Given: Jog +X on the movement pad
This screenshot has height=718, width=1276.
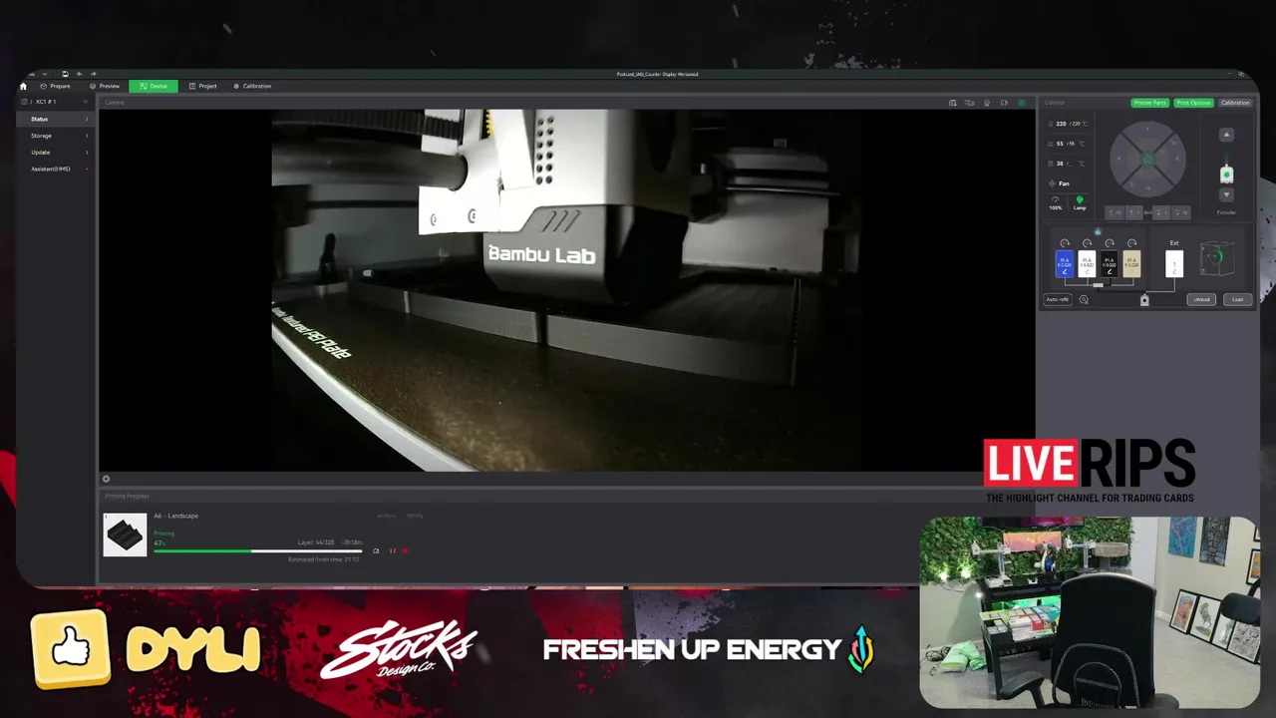Looking at the screenshot, I should click(1177, 159).
